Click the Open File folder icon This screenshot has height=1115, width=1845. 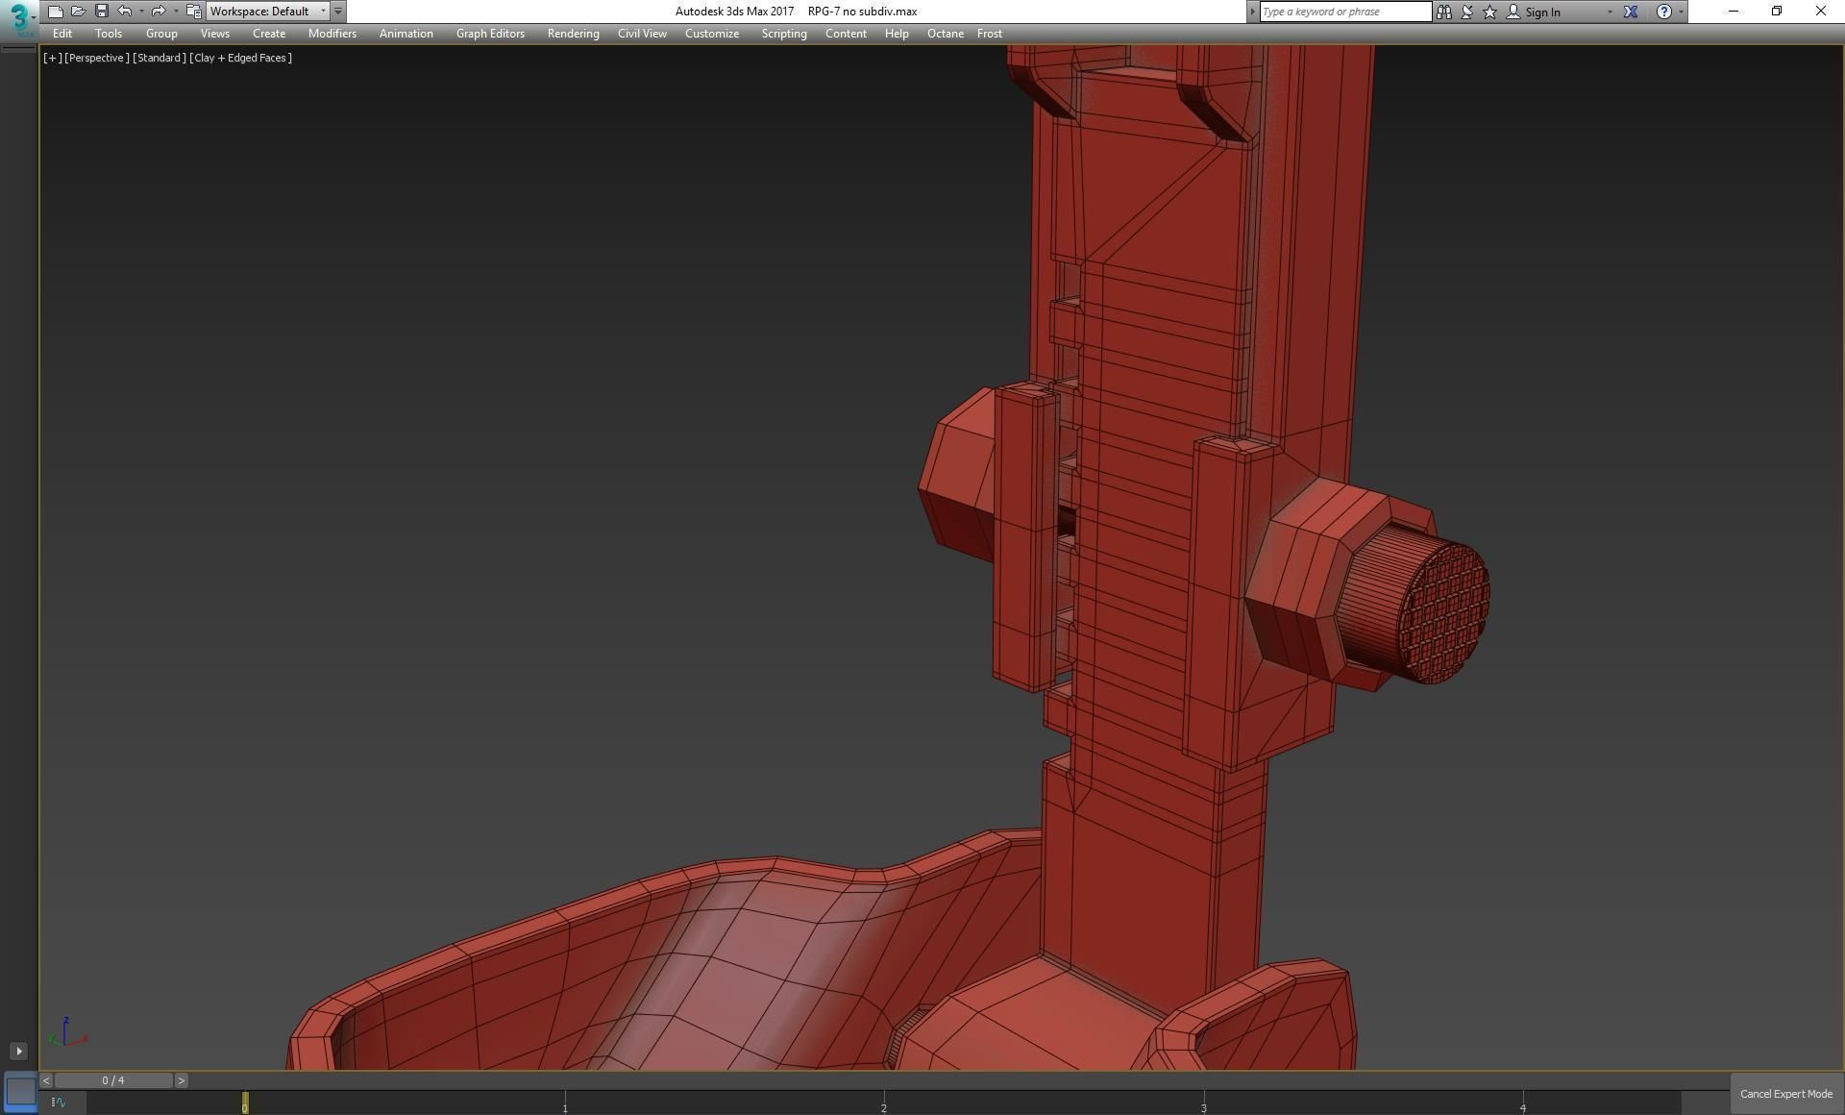78,12
